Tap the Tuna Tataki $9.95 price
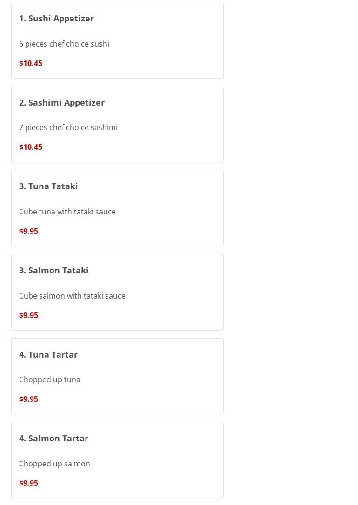The width and height of the screenshot is (358, 505). (28, 231)
